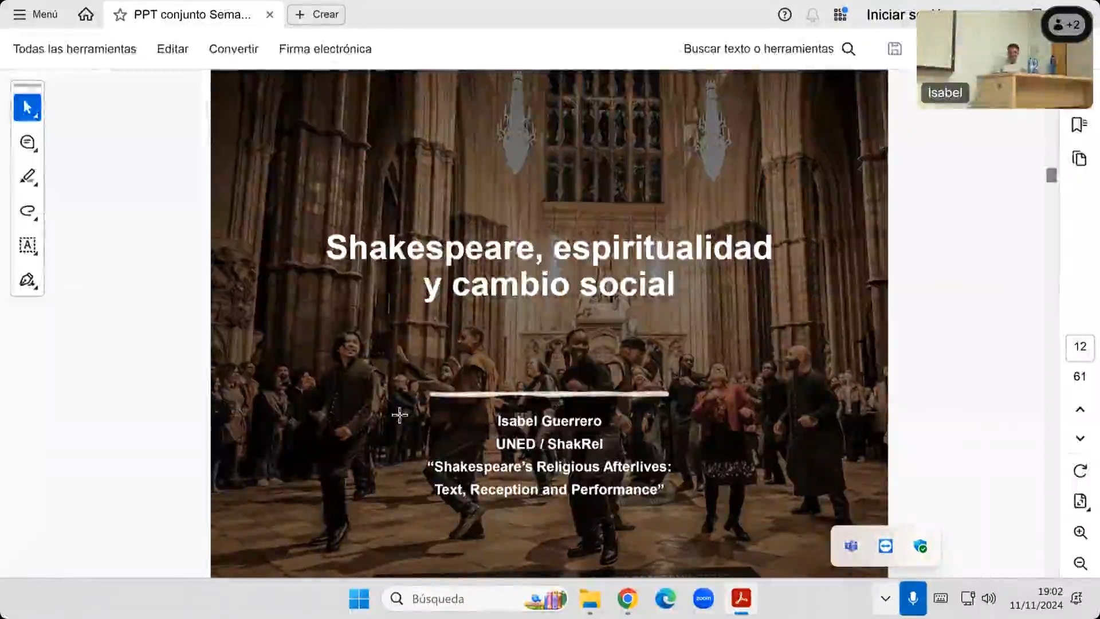This screenshot has width=1100, height=619.
Task: Click the Crear new tab button
Action: pyautogui.click(x=316, y=14)
